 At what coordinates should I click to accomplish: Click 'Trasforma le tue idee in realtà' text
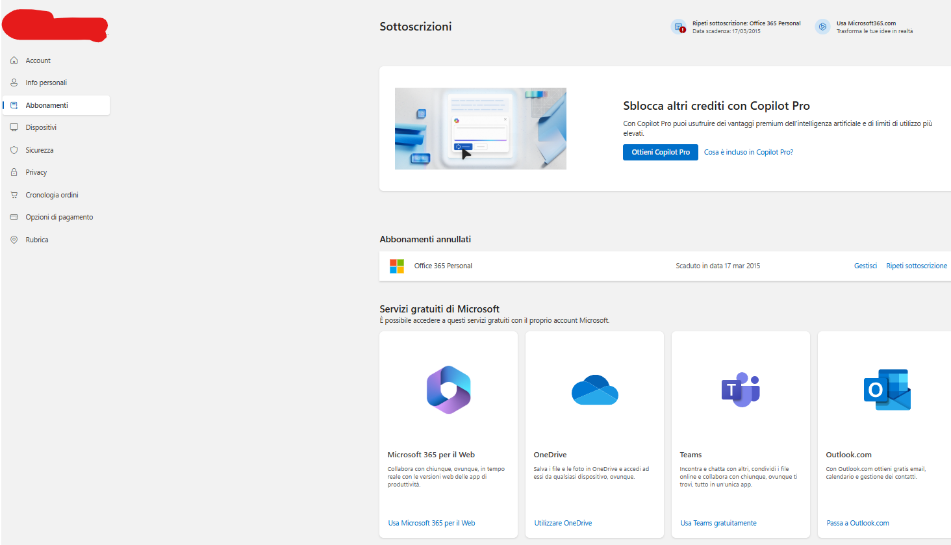click(874, 31)
